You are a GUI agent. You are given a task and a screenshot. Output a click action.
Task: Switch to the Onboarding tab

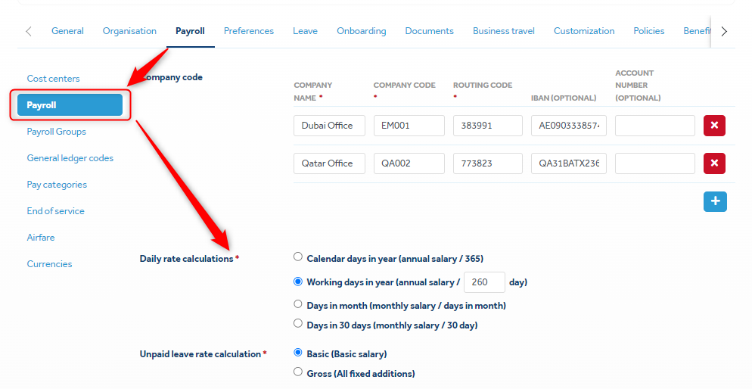click(x=362, y=31)
